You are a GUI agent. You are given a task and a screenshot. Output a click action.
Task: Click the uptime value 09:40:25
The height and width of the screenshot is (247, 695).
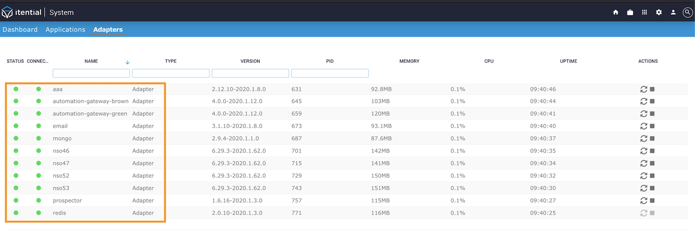(x=543, y=213)
